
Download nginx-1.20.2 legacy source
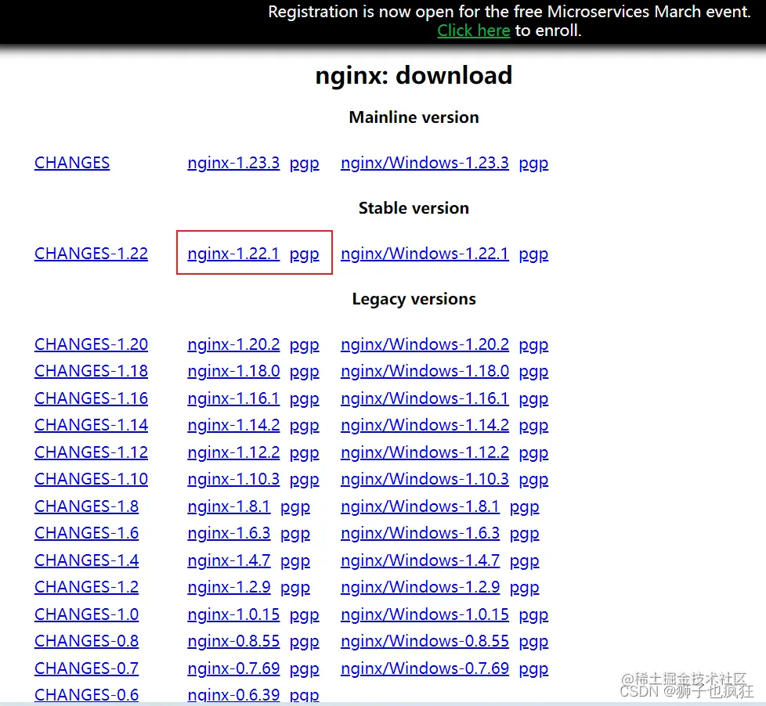coord(233,344)
